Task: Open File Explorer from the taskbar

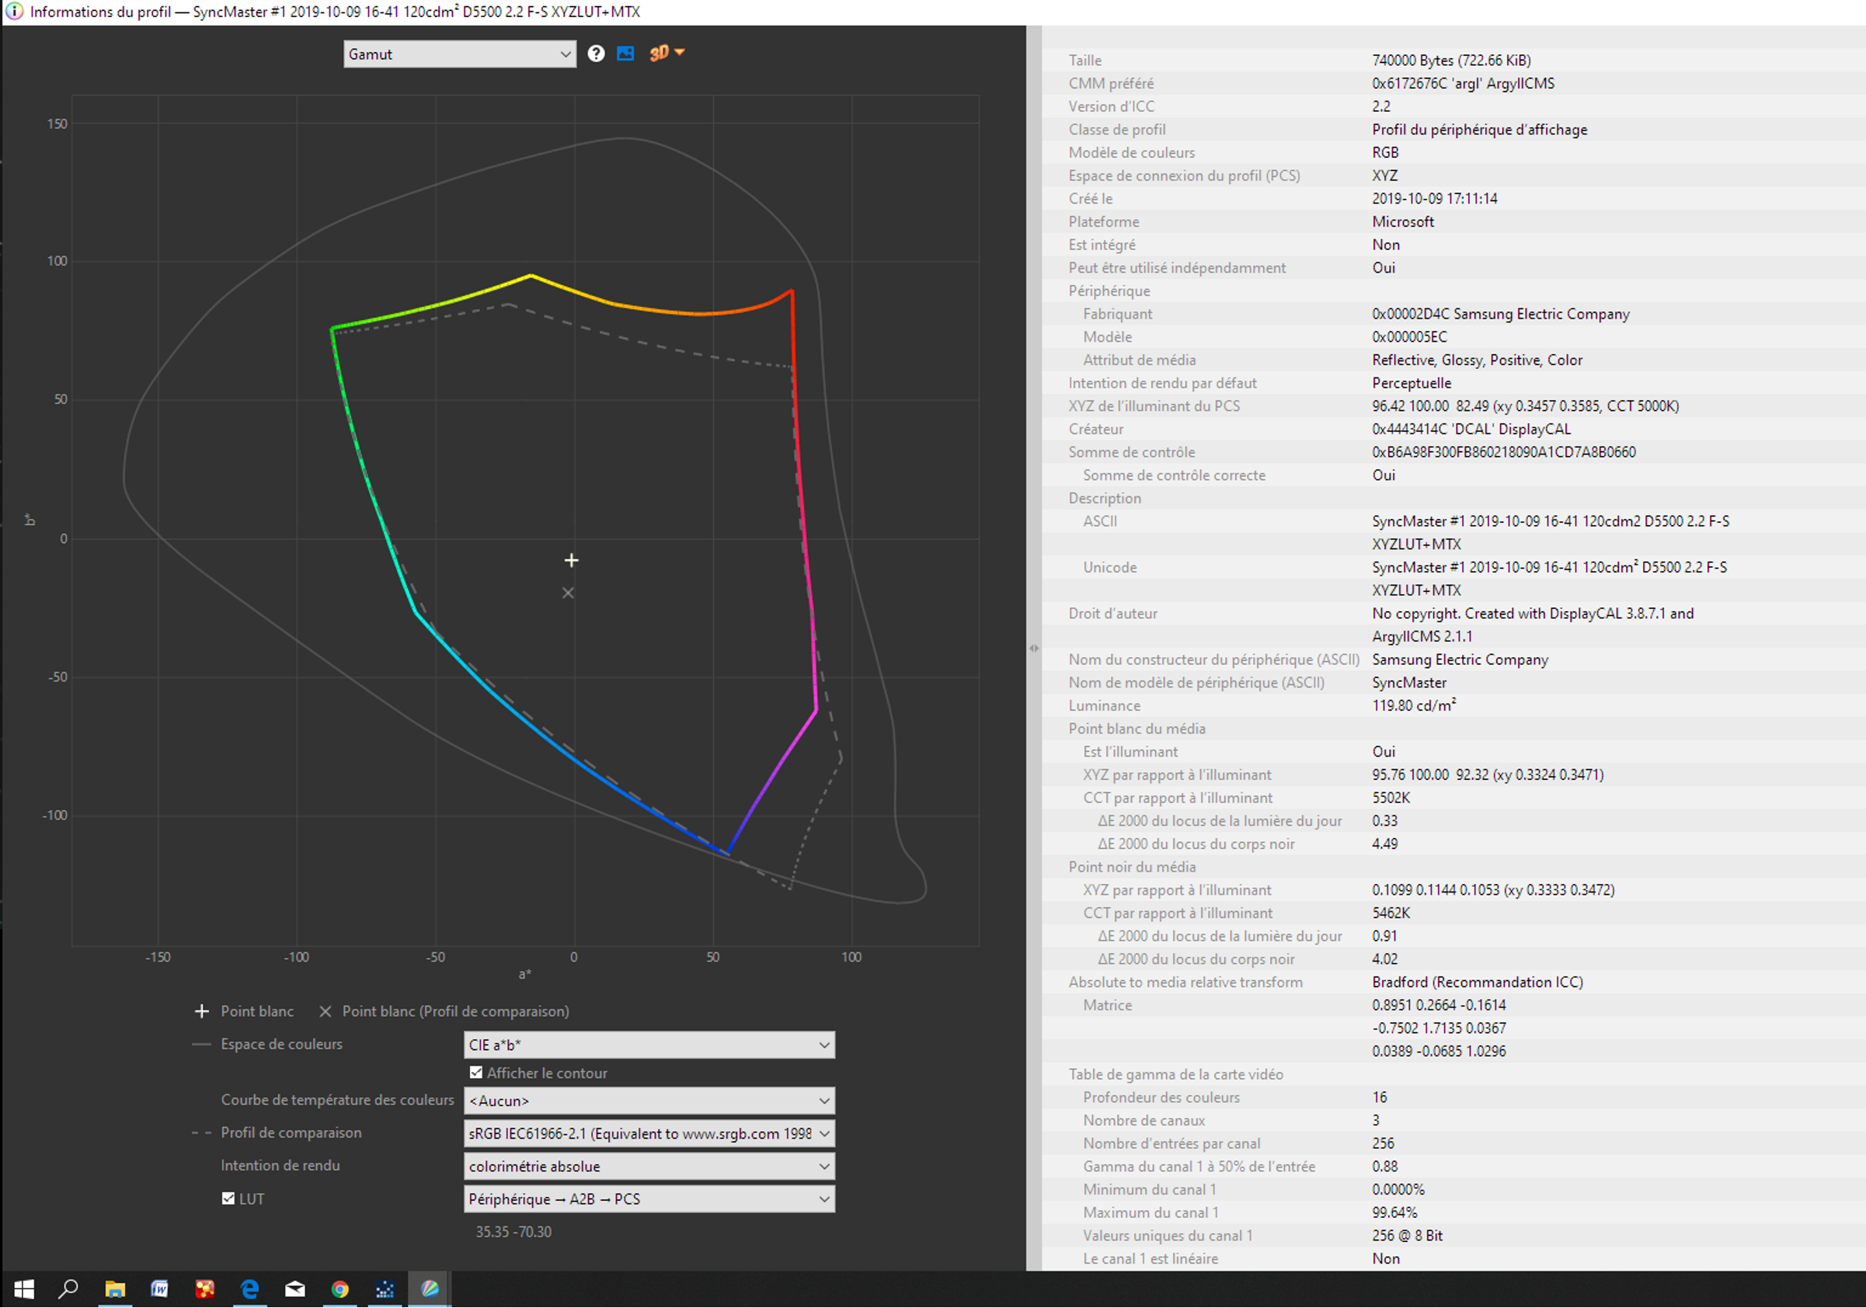Action: pos(116,1289)
